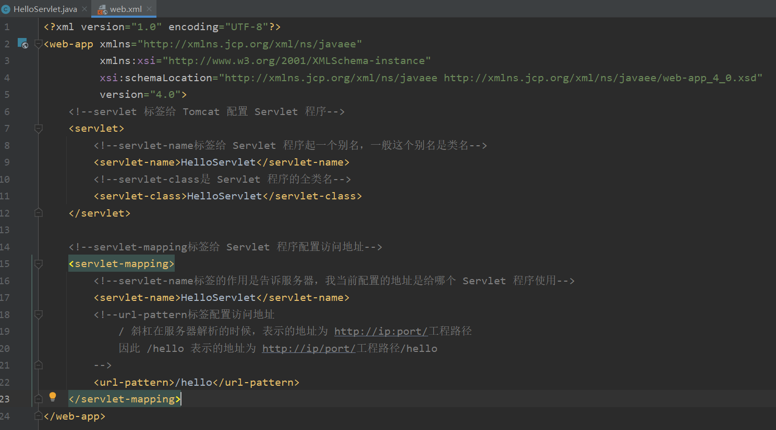Collapse the servlet-mapping fold marker on line 15

pos(38,263)
